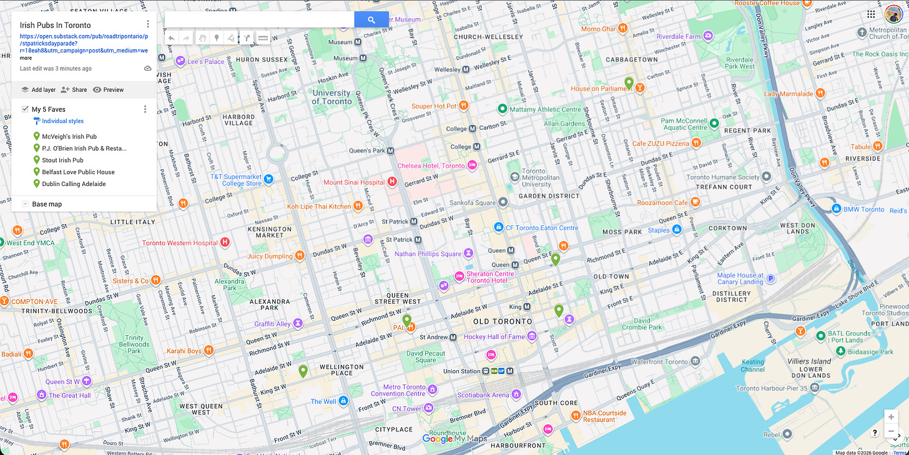Open the Google account avatar
This screenshot has height=455, width=909.
point(893,14)
